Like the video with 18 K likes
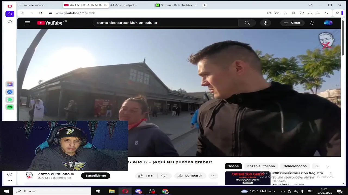This screenshot has height=195, width=348. (145, 176)
